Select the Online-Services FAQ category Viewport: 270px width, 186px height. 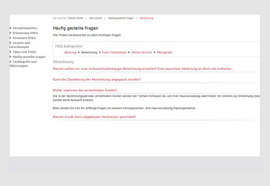coord(142,52)
